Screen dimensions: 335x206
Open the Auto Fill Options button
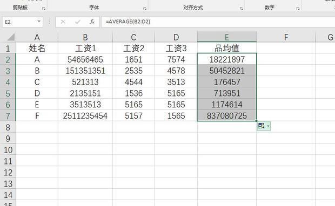tap(264, 126)
